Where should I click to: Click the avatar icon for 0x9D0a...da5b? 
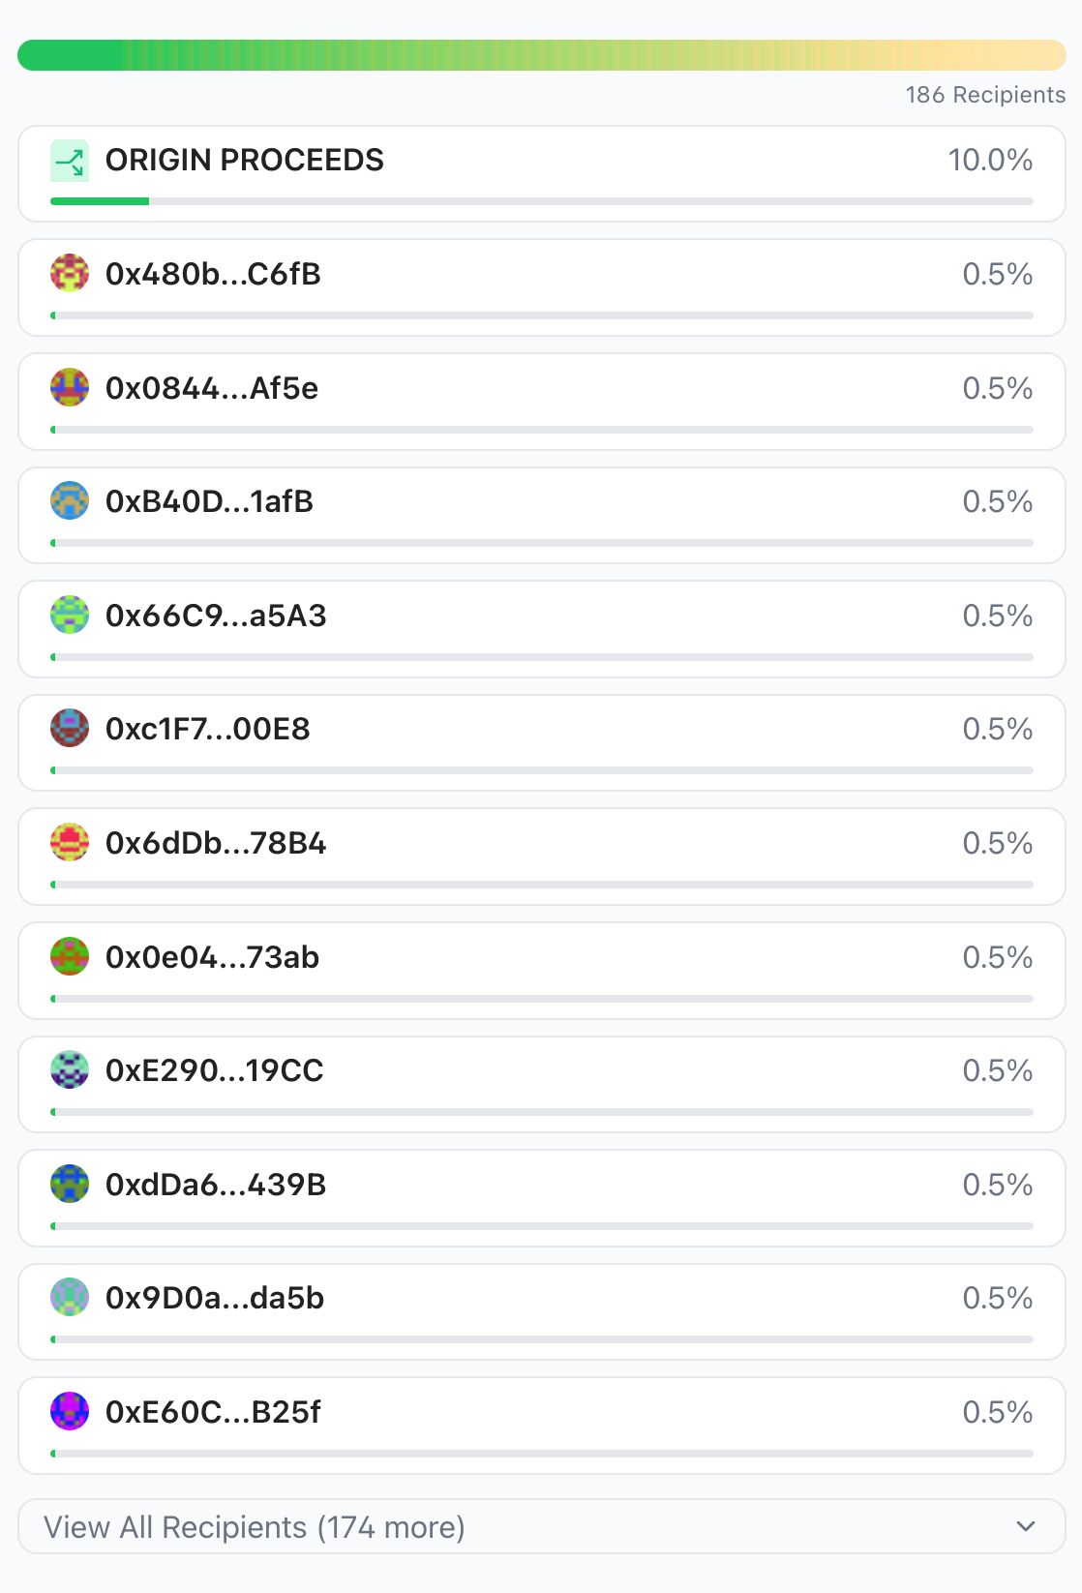(x=70, y=1298)
